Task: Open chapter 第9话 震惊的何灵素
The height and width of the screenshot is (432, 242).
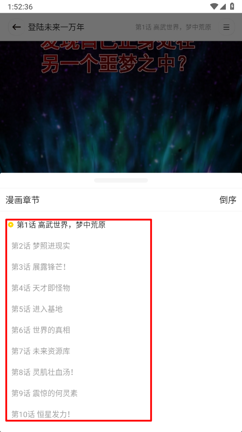Action: point(45,393)
